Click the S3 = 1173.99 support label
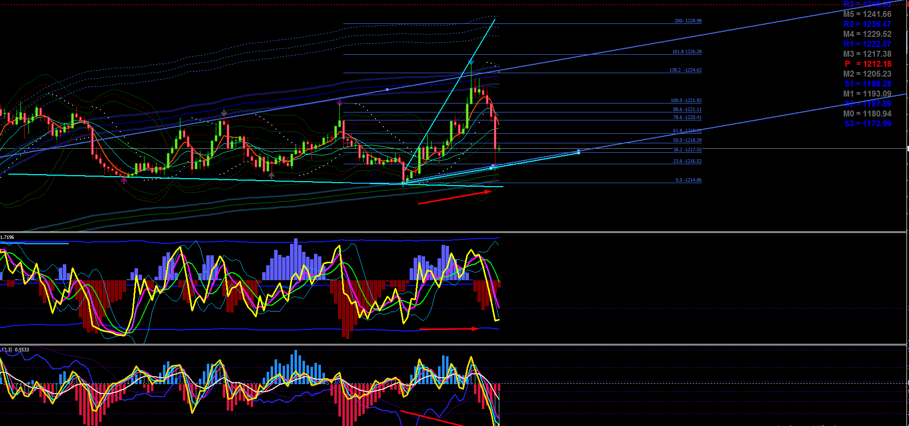The image size is (909, 426). 868,123
